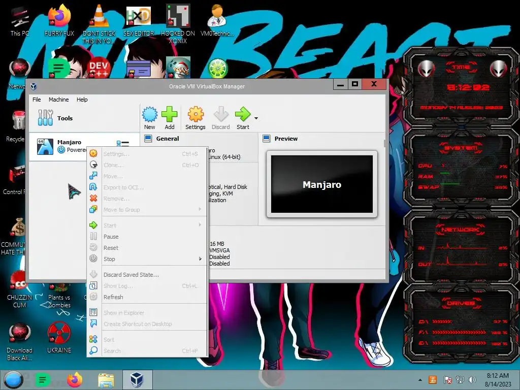Open the Manjaro machine tools list icon
The width and height of the screenshot is (520, 390).
click(123, 144)
